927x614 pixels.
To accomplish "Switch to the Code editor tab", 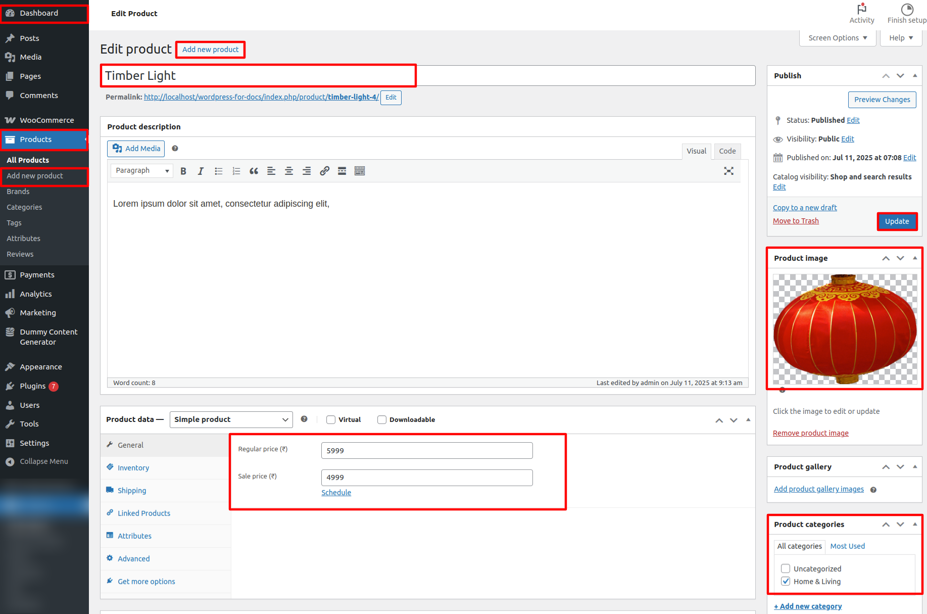I will (x=727, y=151).
